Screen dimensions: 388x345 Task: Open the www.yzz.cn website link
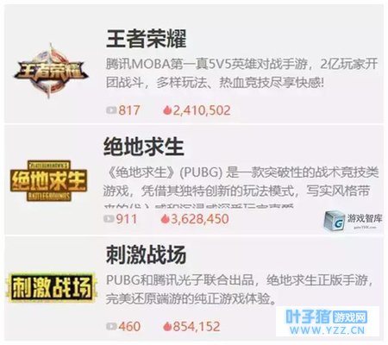[x=327, y=331]
